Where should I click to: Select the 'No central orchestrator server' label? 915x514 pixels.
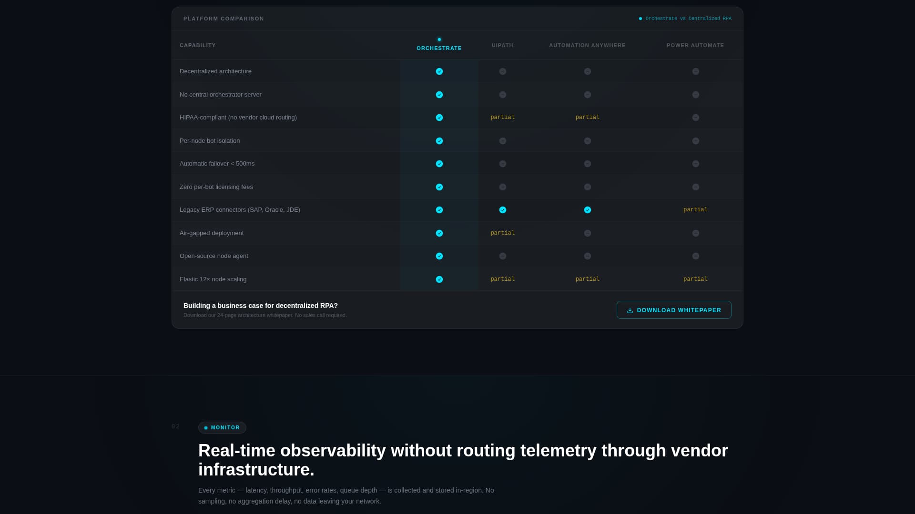[221, 94]
